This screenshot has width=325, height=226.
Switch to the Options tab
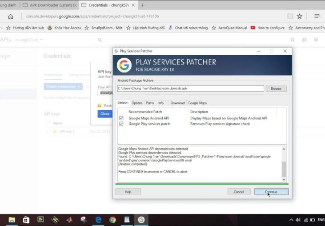(x=137, y=103)
